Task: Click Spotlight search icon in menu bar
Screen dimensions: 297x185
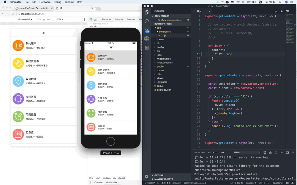Action: 280,2
